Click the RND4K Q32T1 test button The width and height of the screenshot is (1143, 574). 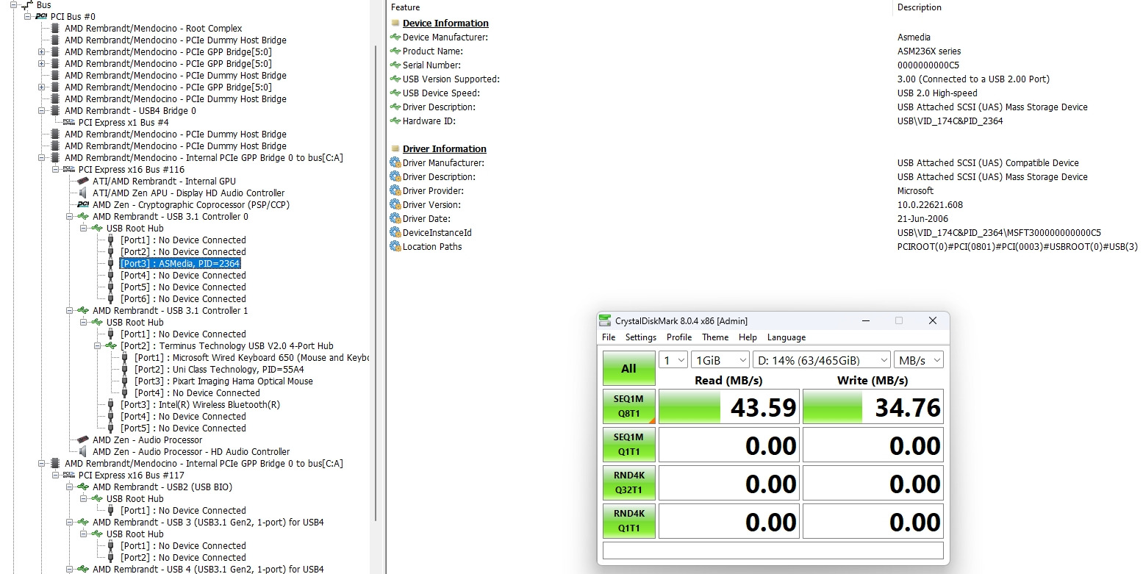coord(628,483)
